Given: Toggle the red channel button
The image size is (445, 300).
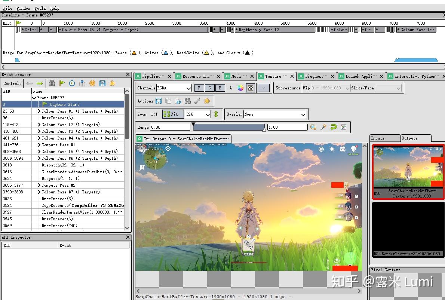Looking at the screenshot, I should click(199, 88).
